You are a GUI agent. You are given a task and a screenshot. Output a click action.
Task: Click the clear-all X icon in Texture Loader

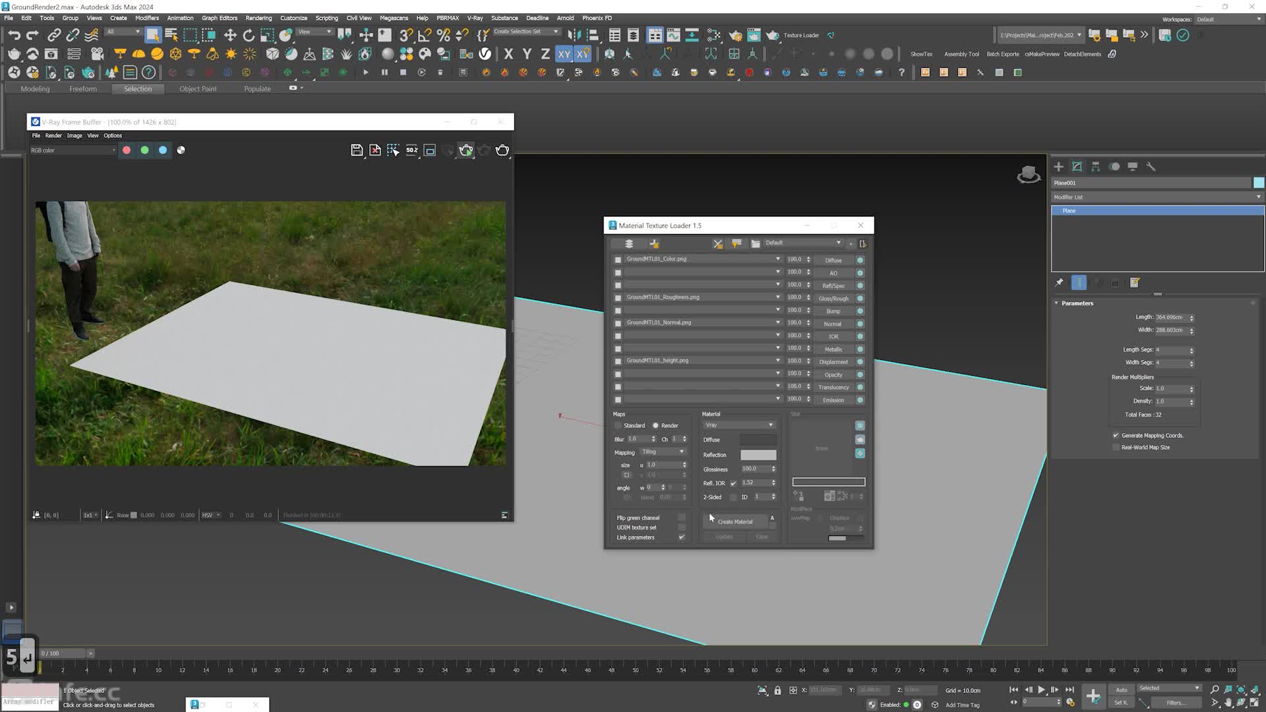pyautogui.click(x=718, y=244)
